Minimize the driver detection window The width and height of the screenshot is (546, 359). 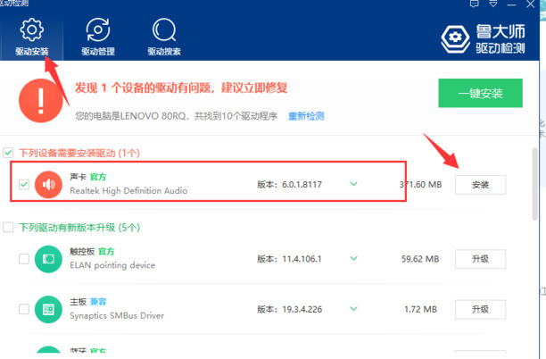tap(511, 4)
